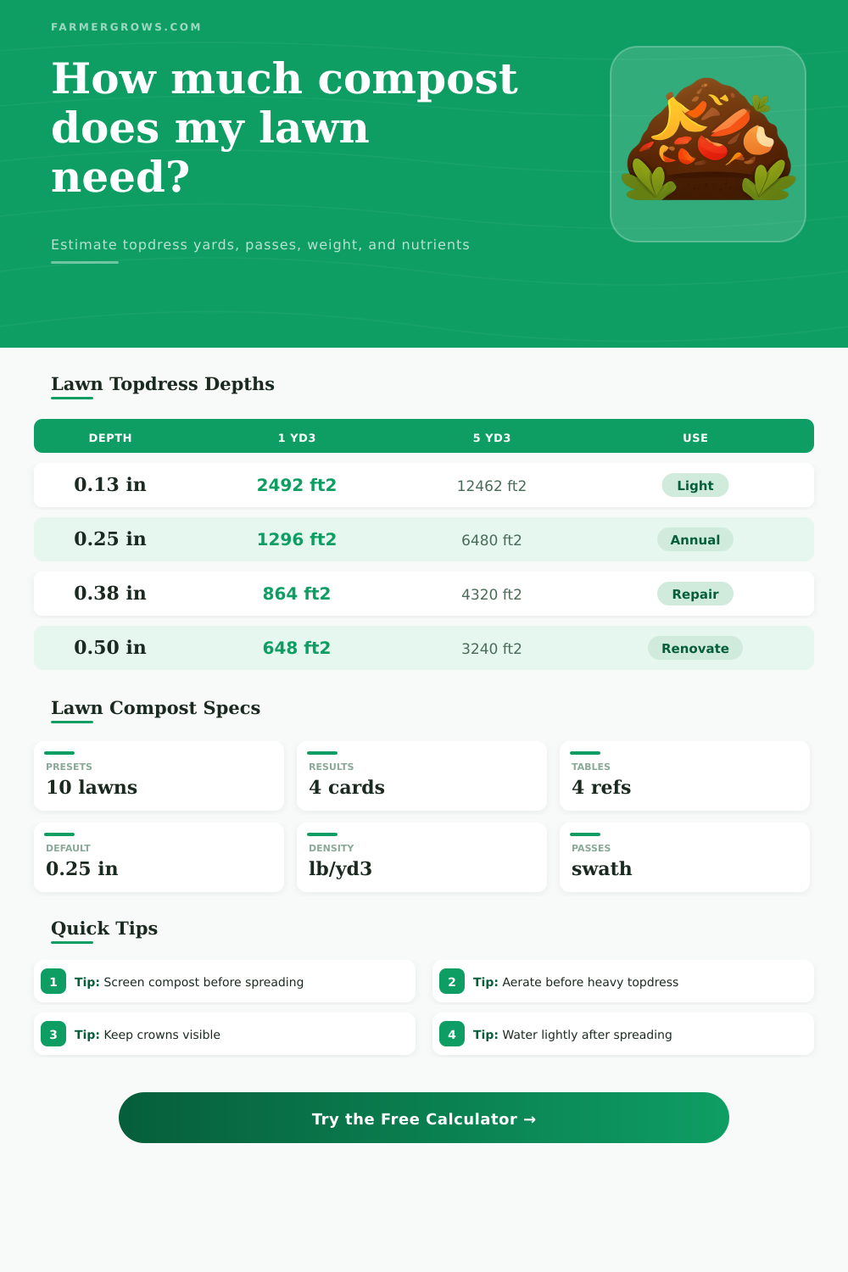Click the Annual use badge

coord(695,539)
